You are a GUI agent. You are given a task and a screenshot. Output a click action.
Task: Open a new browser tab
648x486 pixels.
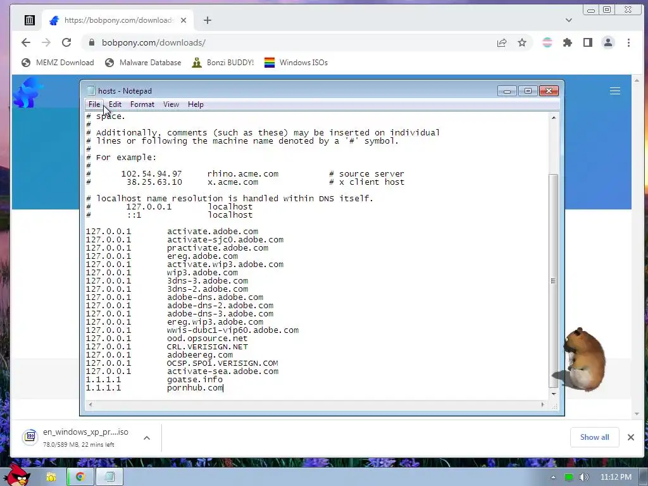208,20
